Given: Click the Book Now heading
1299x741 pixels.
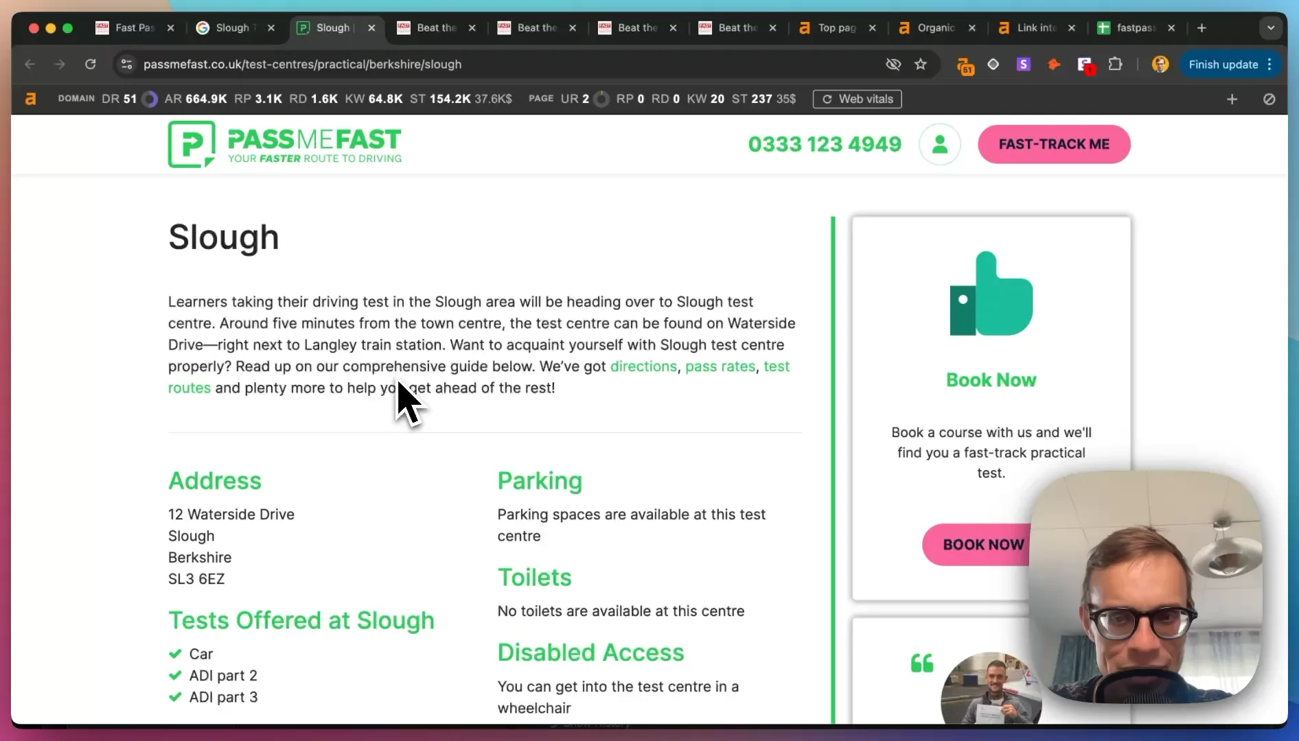Looking at the screenshot, I should 991,379.
